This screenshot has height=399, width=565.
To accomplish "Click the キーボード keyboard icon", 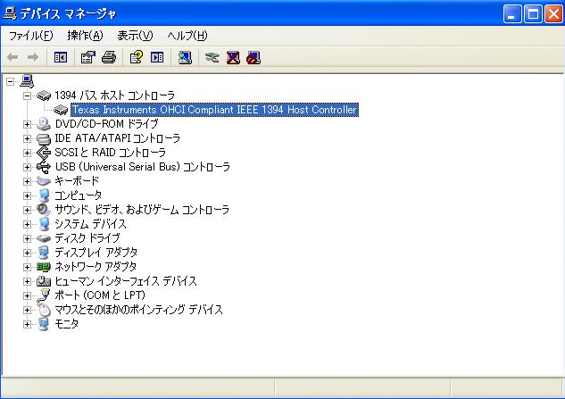I will [x=44, y=181].
